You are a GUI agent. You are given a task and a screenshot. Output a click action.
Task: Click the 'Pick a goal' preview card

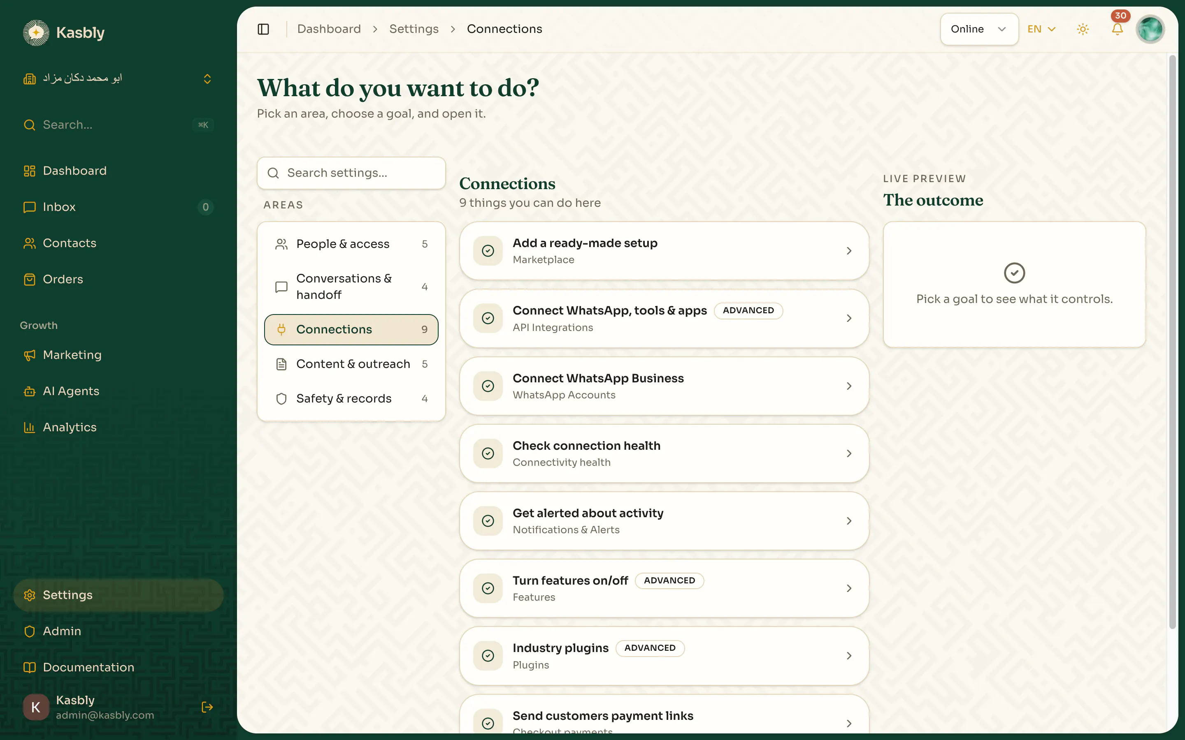[x=1014, y=284]
